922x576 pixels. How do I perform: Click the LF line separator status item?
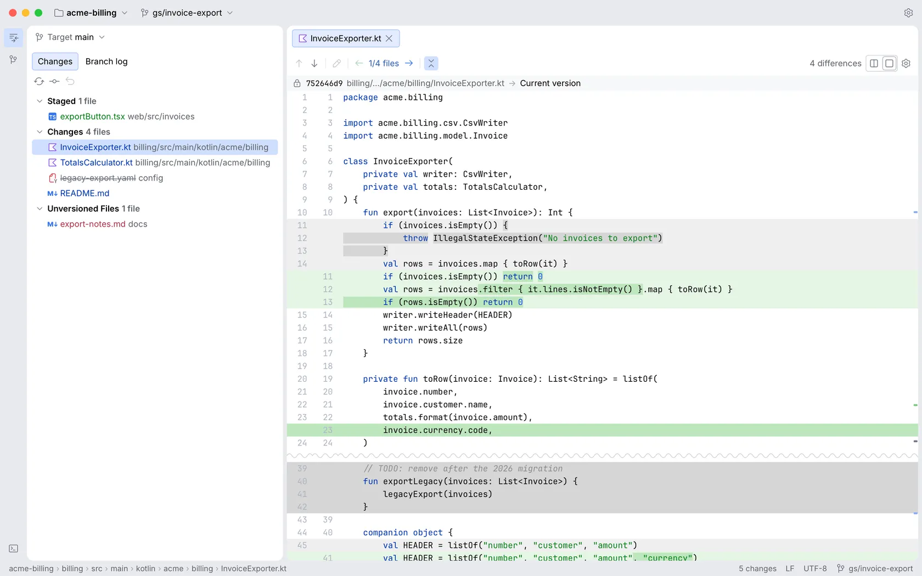(x=790, y=568)
